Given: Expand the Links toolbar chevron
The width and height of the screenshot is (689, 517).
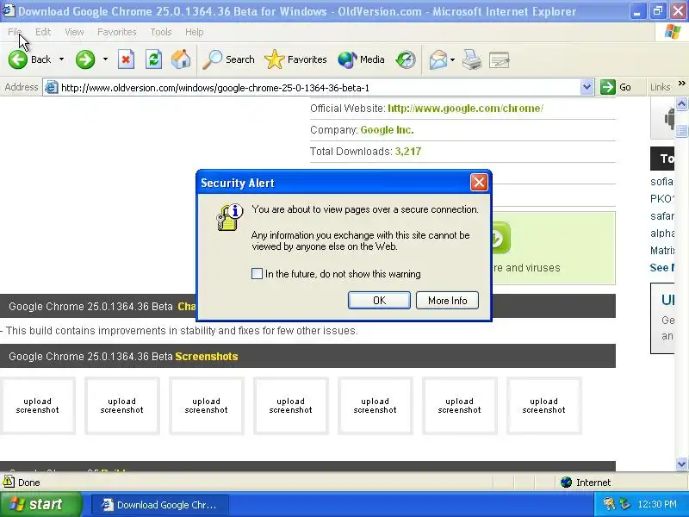Looking at the screenshot, I should click(681, 83).
